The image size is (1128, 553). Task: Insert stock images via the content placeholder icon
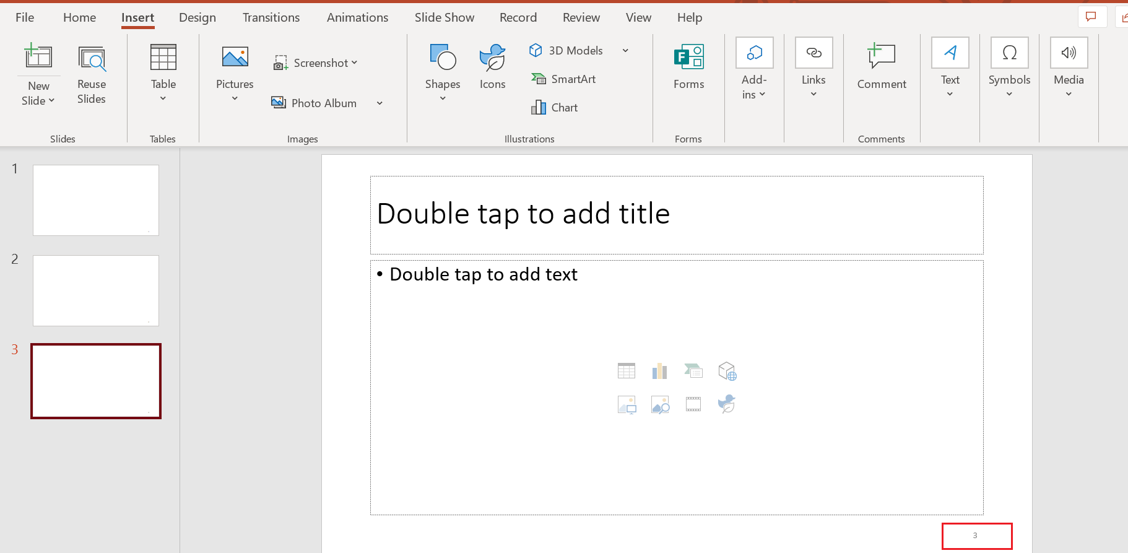click(x=660, y=404)
